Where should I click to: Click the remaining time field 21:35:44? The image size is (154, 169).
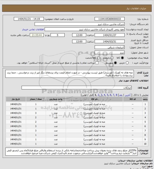[37, 35]
